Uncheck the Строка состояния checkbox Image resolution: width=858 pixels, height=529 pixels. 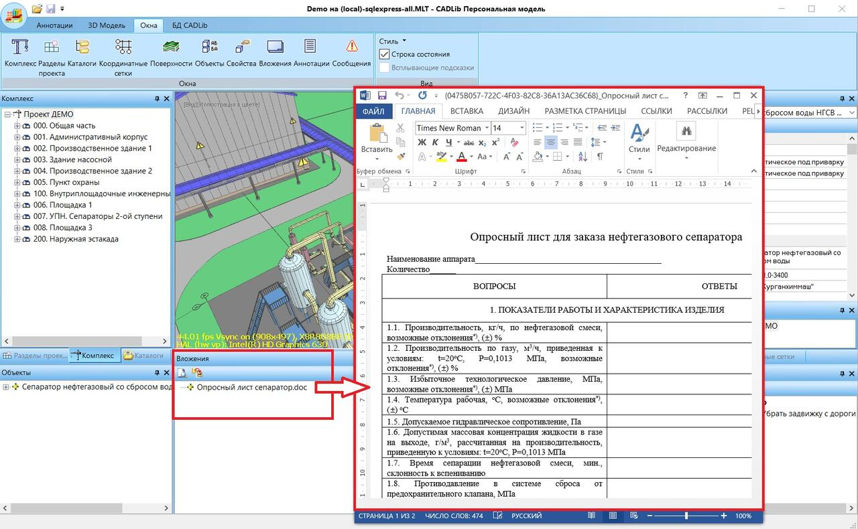click(385, 54)
